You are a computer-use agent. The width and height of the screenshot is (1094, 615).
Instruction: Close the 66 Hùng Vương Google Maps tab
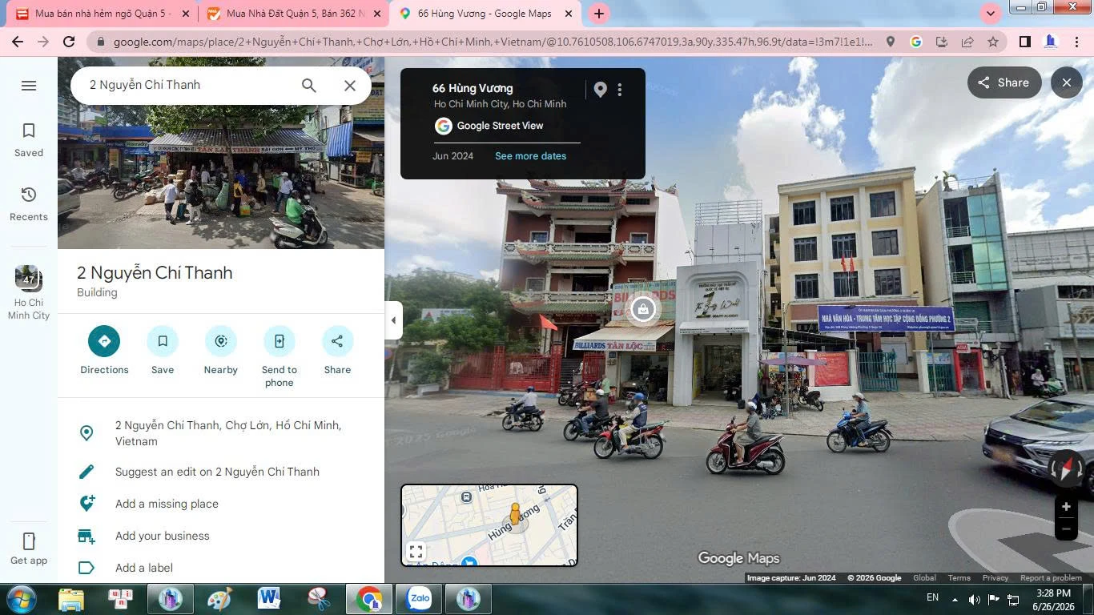click(569, 14)
